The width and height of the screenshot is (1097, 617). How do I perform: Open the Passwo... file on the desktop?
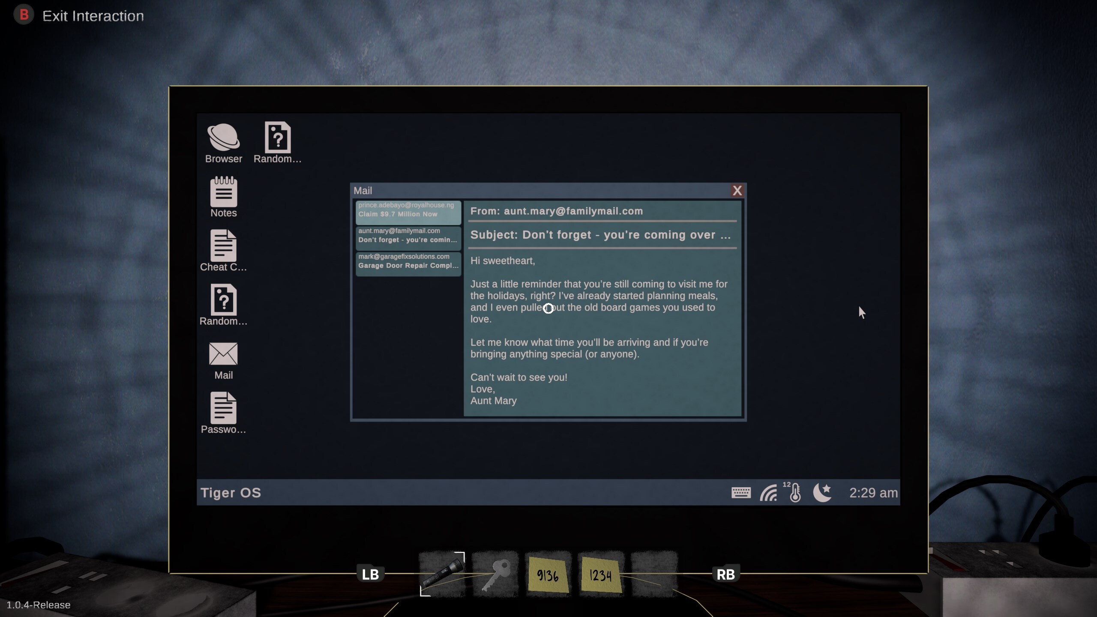[x=223, y=410]
